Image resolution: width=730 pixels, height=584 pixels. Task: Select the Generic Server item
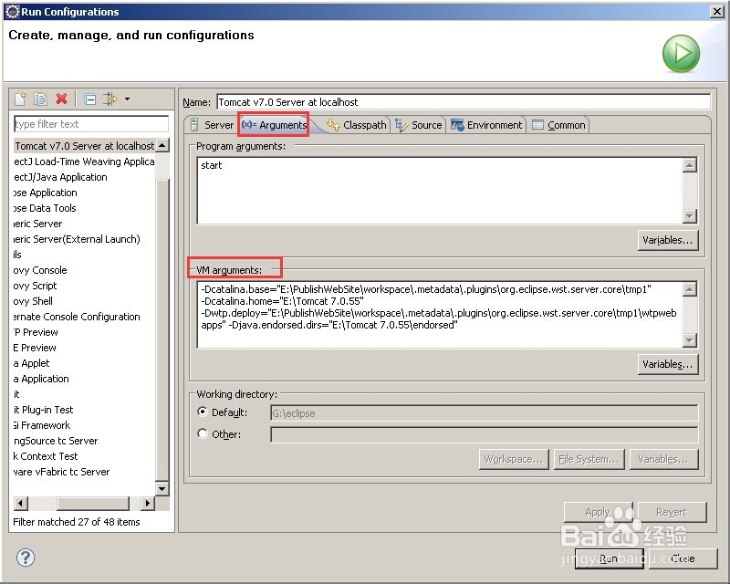point(38,224)
